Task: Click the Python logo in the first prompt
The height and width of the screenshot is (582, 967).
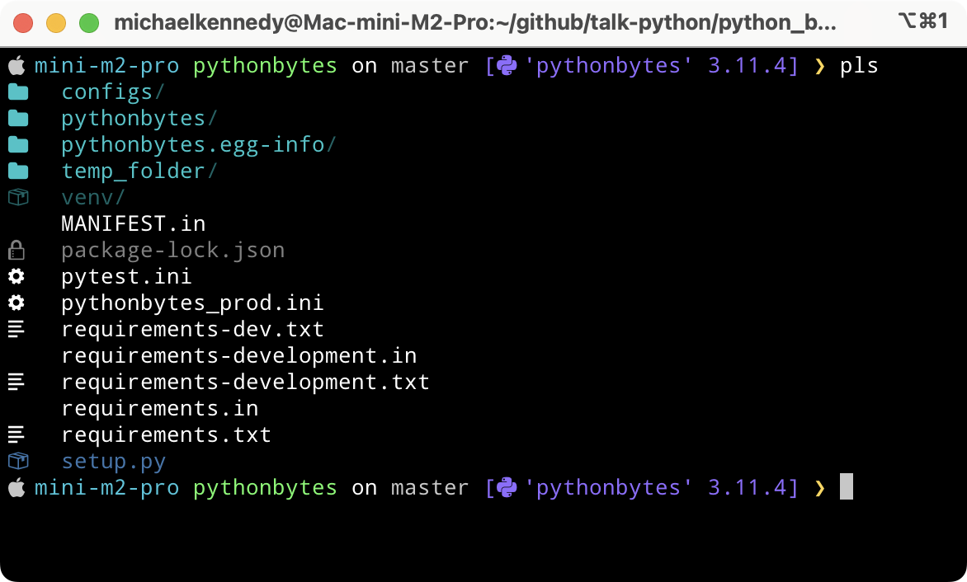Action: click(x=506, y=65)
